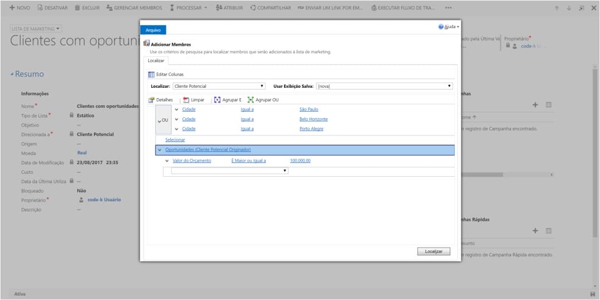
Task: Open the Localizar entity dropdown
Action: click(219, 86)
